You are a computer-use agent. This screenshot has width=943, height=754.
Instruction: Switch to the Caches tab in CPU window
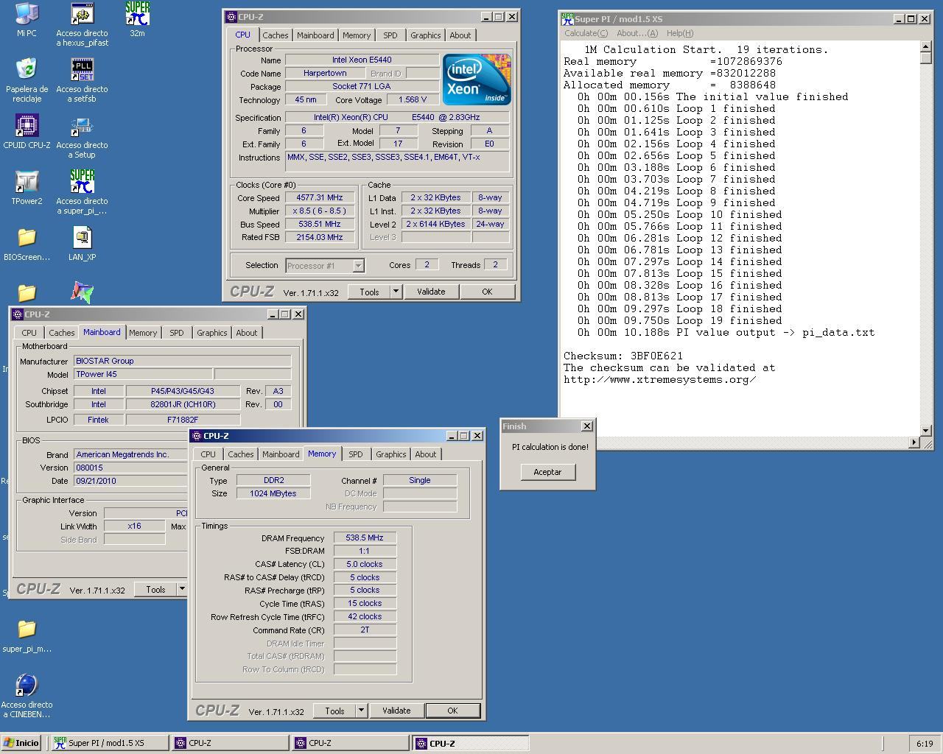pos(275,35)
